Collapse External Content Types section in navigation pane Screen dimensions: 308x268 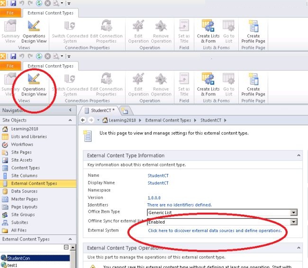tap(70, 239)
